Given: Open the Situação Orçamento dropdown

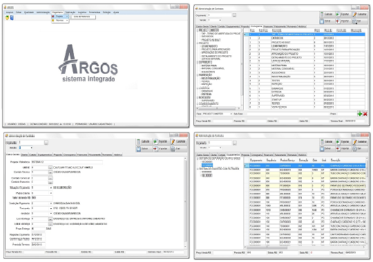Looking at the screenshot, I should (51, 188).
